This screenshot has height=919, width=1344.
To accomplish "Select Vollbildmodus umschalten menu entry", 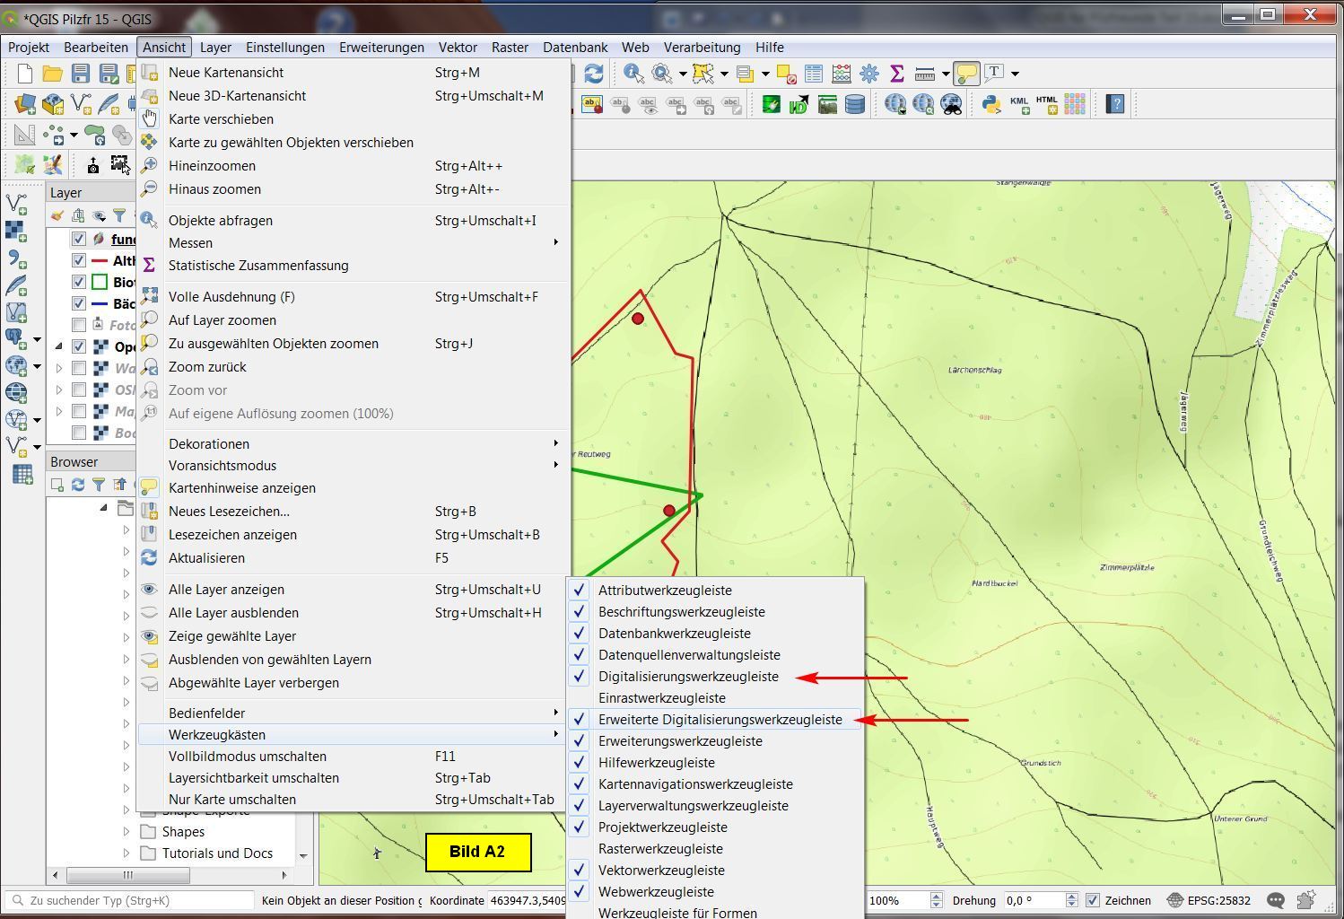I will (x=248, y=757).
